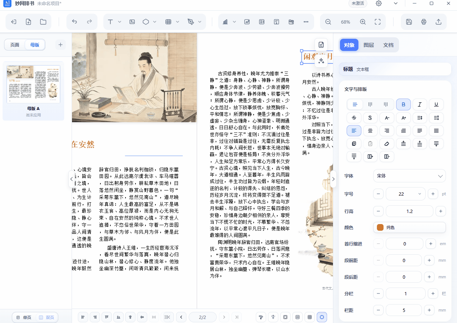Select the Table tool
The image size is (457, 323).
(x=168, y=22)
